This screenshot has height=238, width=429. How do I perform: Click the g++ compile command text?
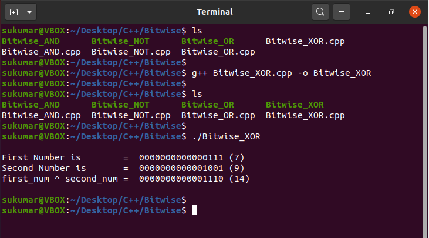tap(281, 73)
